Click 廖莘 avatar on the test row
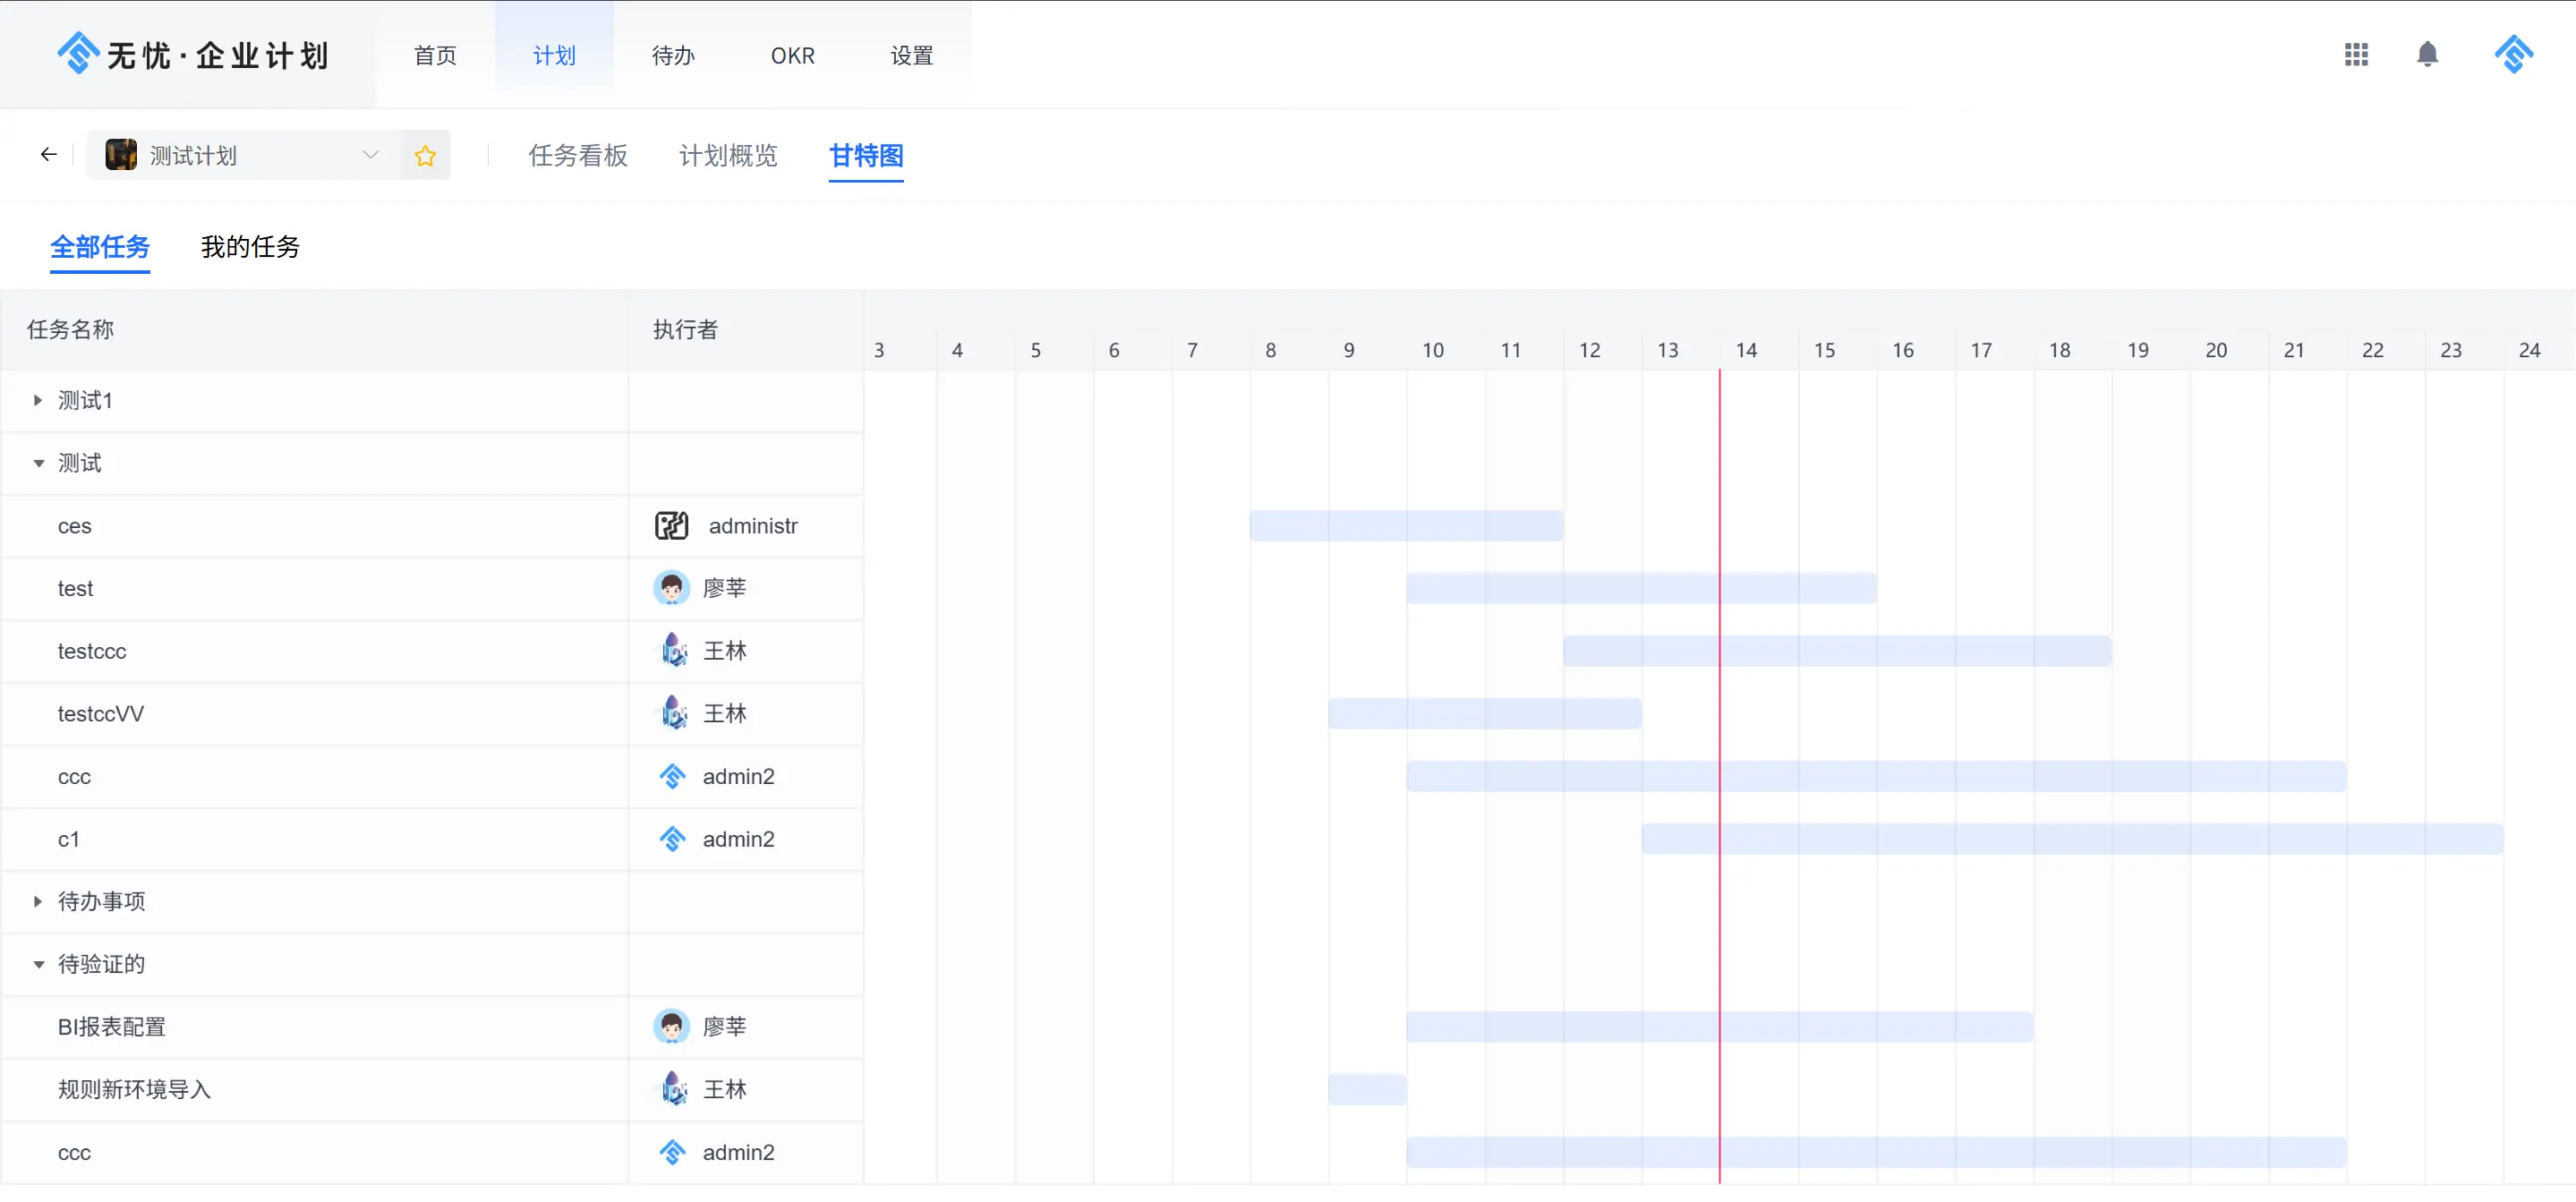This screenshot has height=1202, width=2576. pos(671,588)
